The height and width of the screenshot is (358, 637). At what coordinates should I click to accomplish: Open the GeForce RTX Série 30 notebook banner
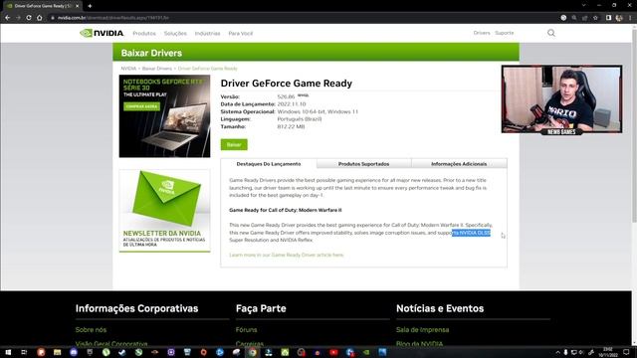point(164,116)
